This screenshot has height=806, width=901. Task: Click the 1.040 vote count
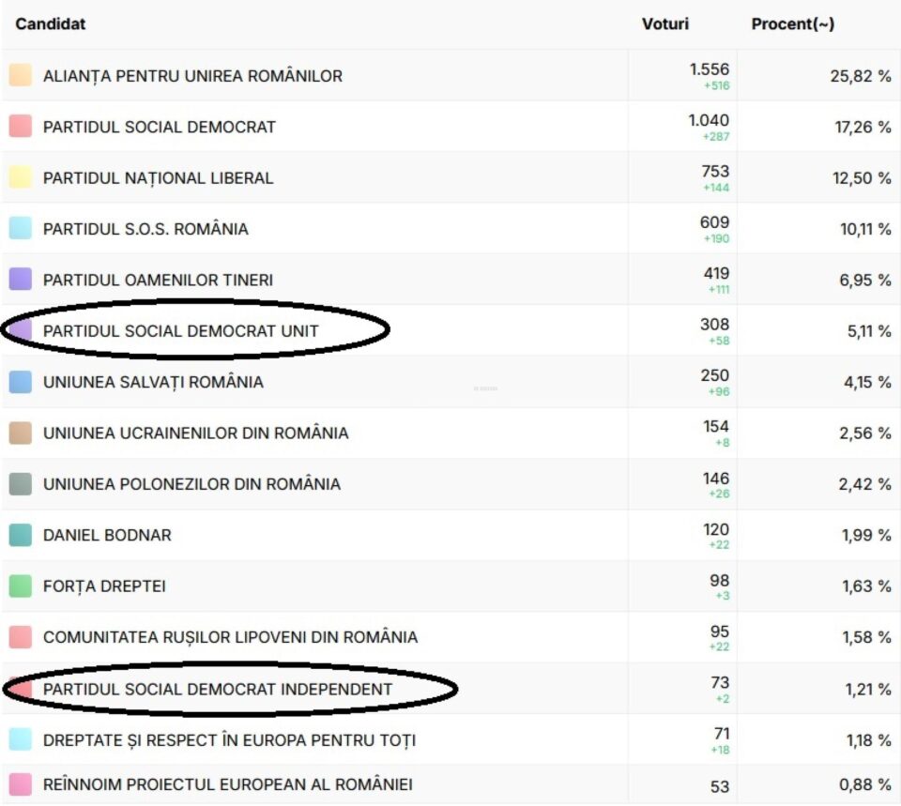tap(709, 121)
